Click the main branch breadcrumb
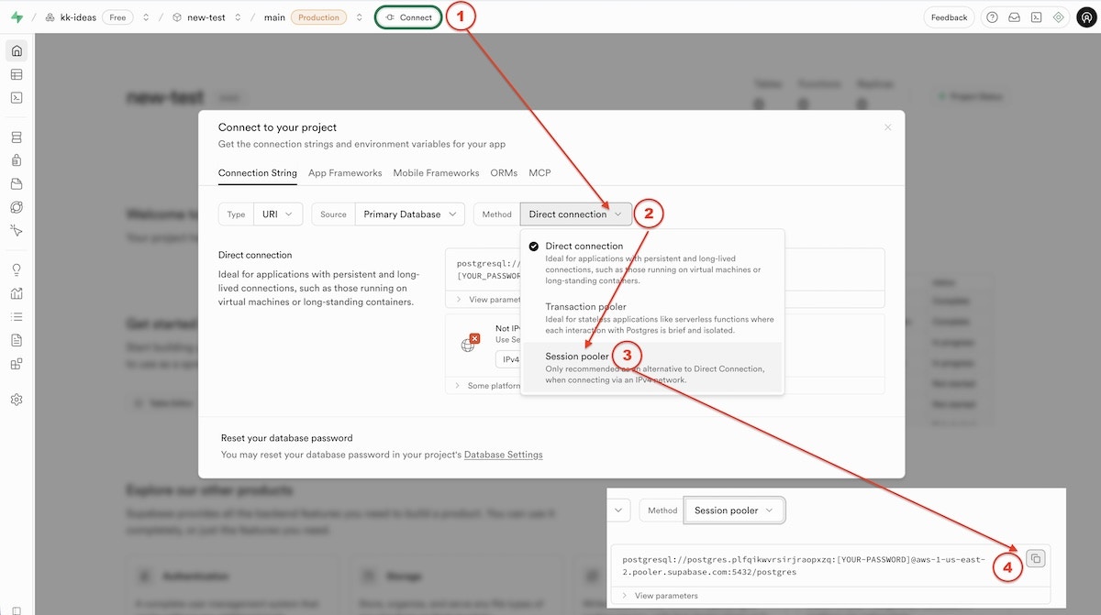This screenshot has height=615, width=1101. coord(274,17)
